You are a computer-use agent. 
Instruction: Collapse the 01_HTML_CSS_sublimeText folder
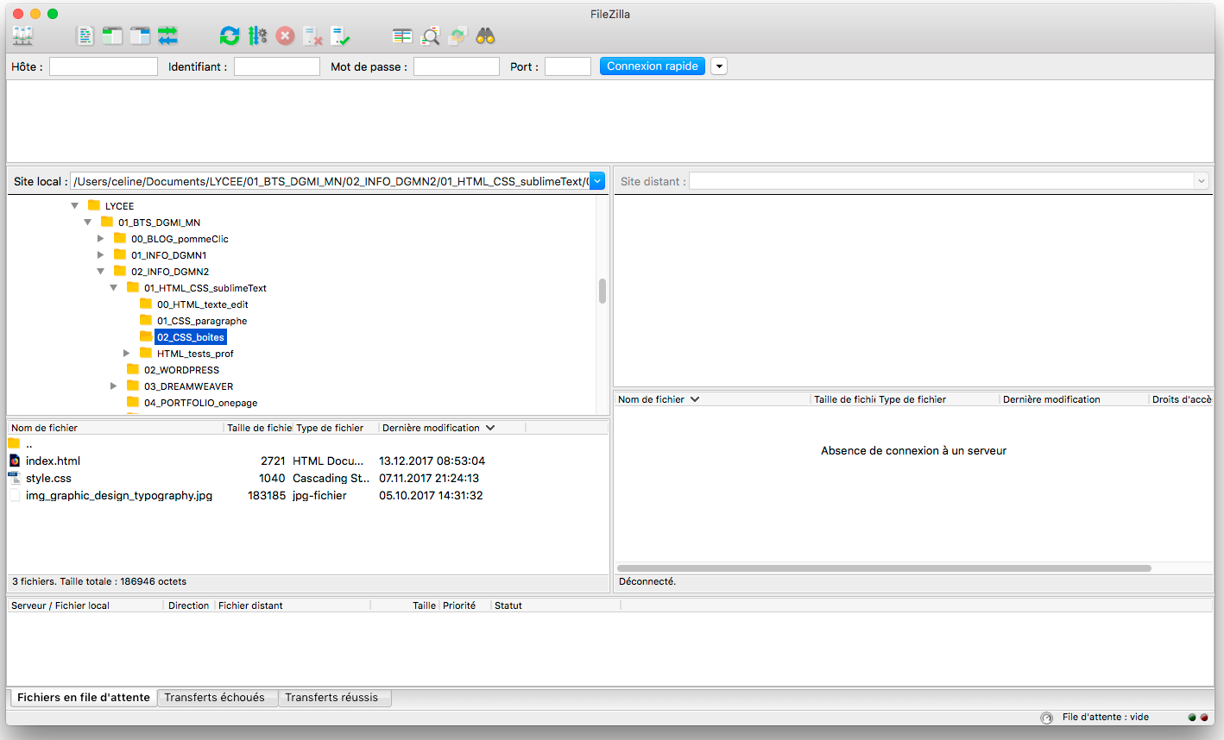(113, 288)
